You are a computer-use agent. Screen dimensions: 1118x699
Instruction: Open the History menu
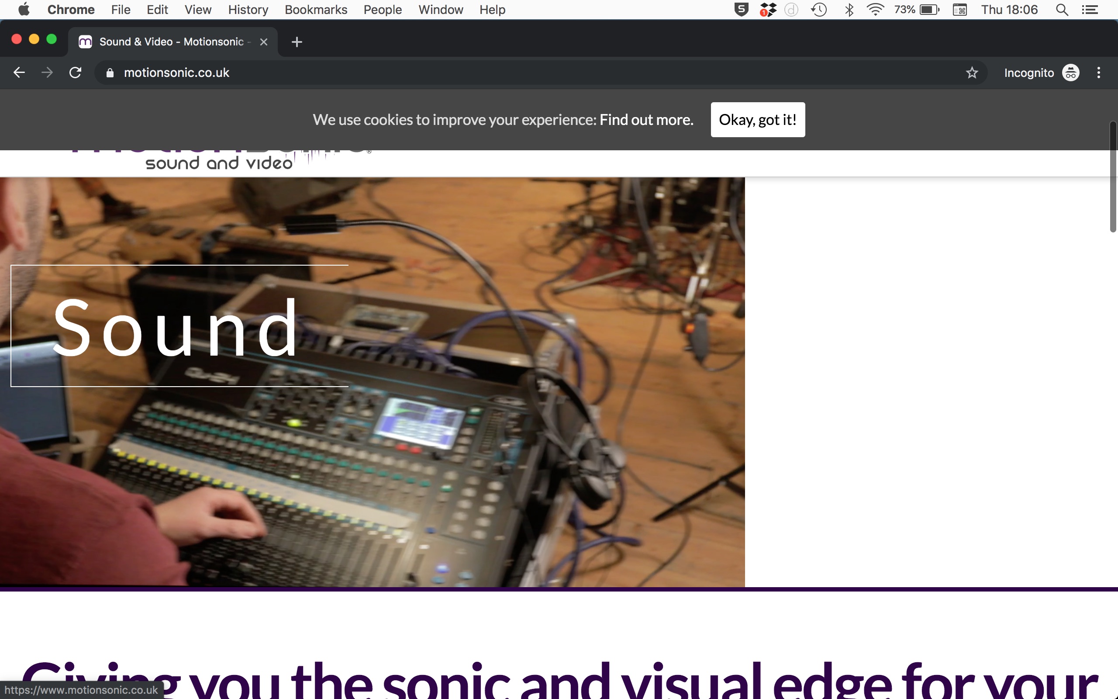coord(248,10)
